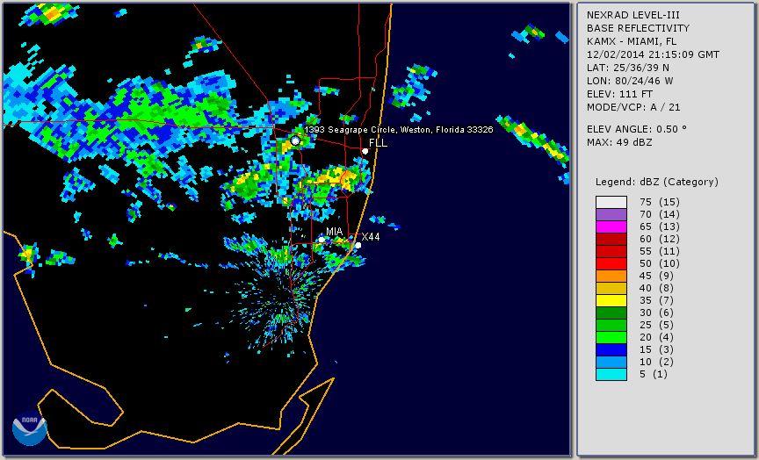Select the 5 dBZ cyan legend swatch
The width and height of the screenshot is (759, 460).
pyautogui.click(x=611, y=374)
